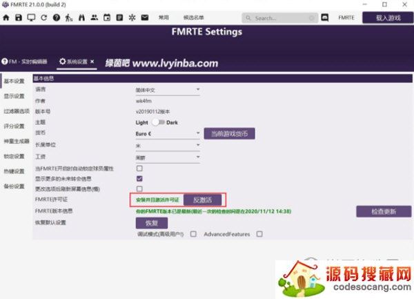Click the question icon on the FM editor tab
414x299 pixels.
[5, 61]
